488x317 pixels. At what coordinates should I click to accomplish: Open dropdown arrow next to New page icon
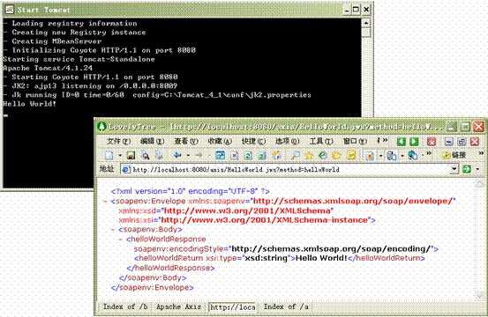pyautogui.click(x=120, y=155)
